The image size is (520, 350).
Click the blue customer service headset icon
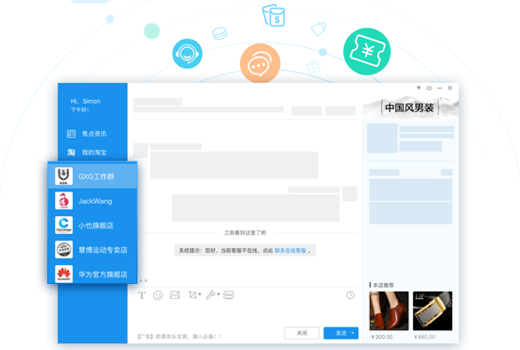click(187, 54)
